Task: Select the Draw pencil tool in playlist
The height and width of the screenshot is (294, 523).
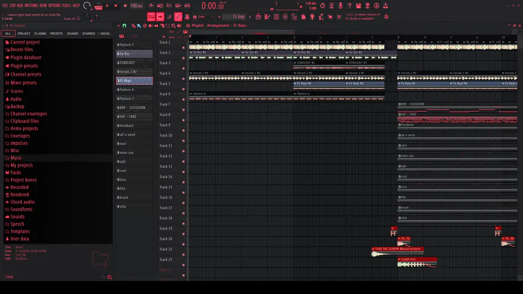Action: point(133,26)
